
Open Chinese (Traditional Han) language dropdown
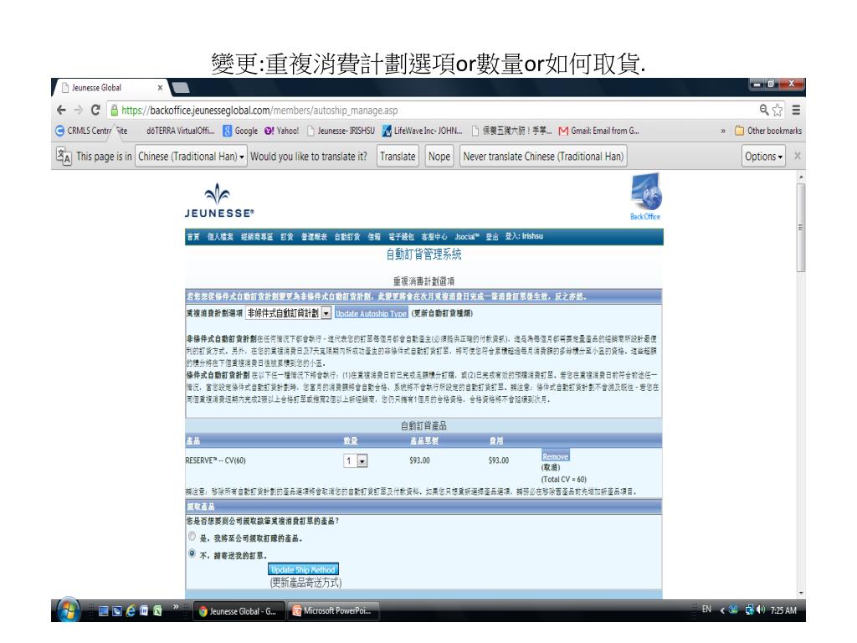(x=191, y=157)
